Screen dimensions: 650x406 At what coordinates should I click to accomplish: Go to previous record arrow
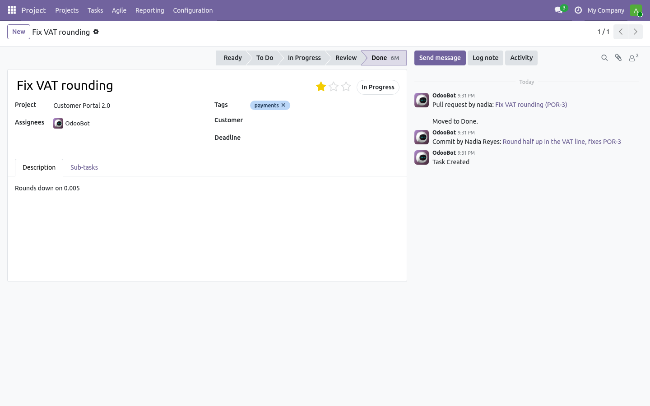(621, 32)
